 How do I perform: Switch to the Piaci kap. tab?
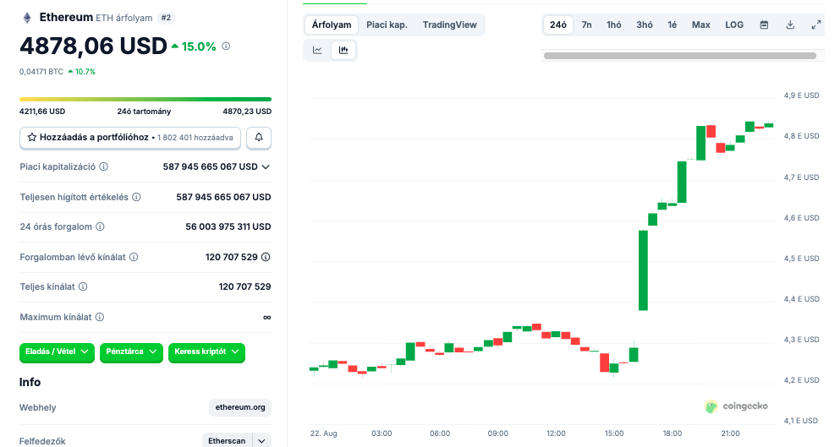pyautogui.click(x=387, y=25)
